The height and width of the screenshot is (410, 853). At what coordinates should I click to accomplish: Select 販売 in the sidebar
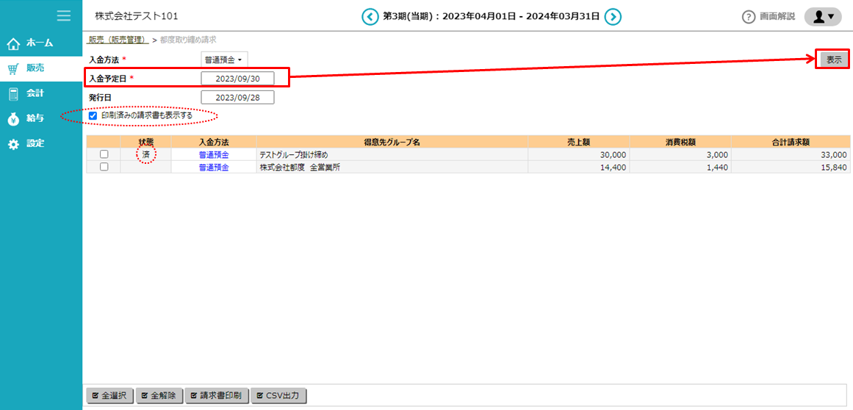pos(35,68)
